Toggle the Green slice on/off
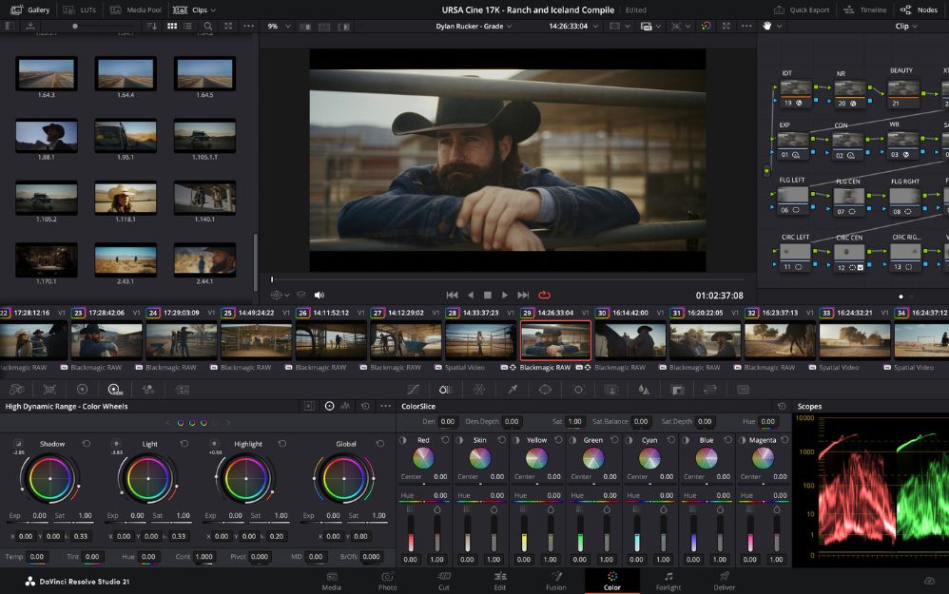This screenshot has height=594, width=949. (x=572, y=440)
